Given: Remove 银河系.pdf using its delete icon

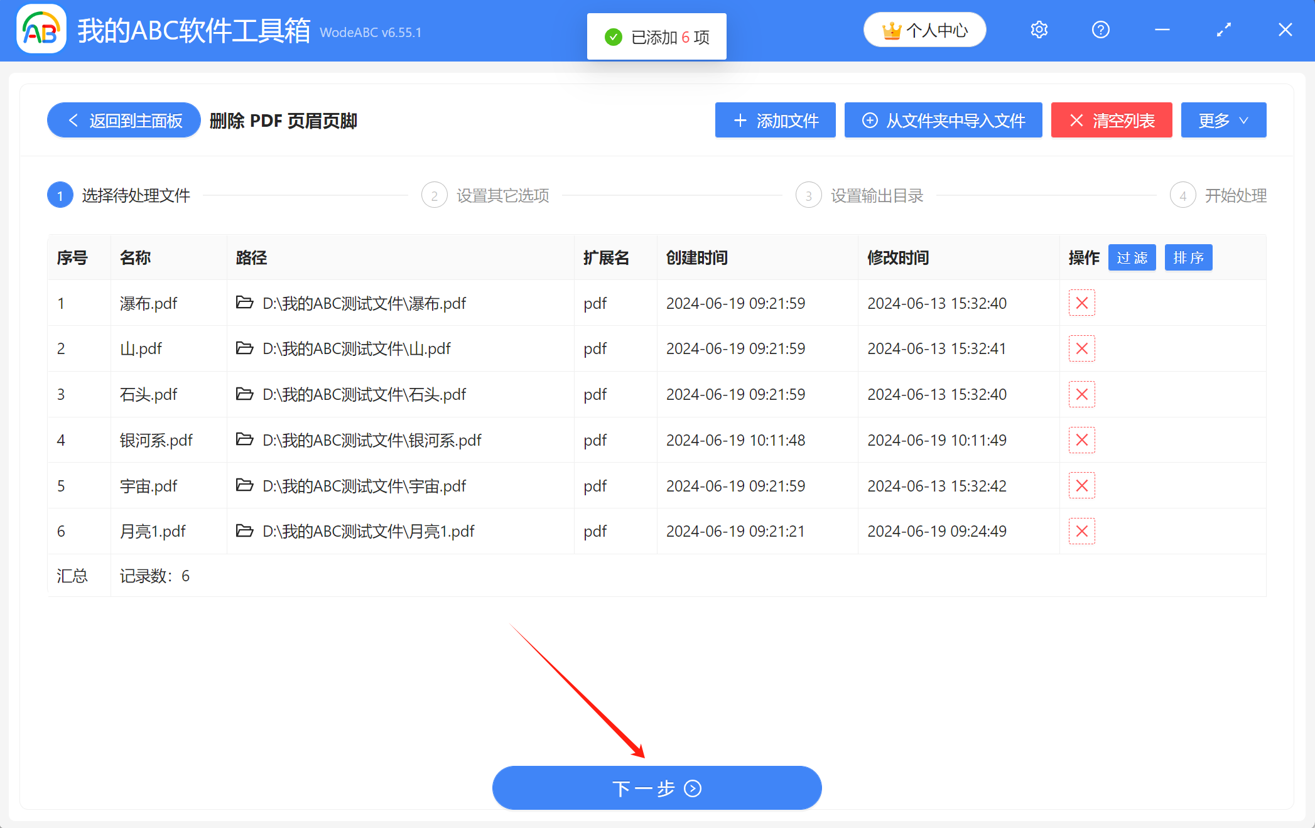Looking at the screenshot, I should coord(1081,439).
